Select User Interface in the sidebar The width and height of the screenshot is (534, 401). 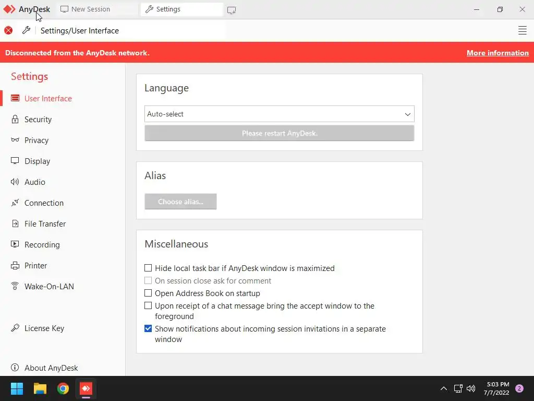coord(48,99)
